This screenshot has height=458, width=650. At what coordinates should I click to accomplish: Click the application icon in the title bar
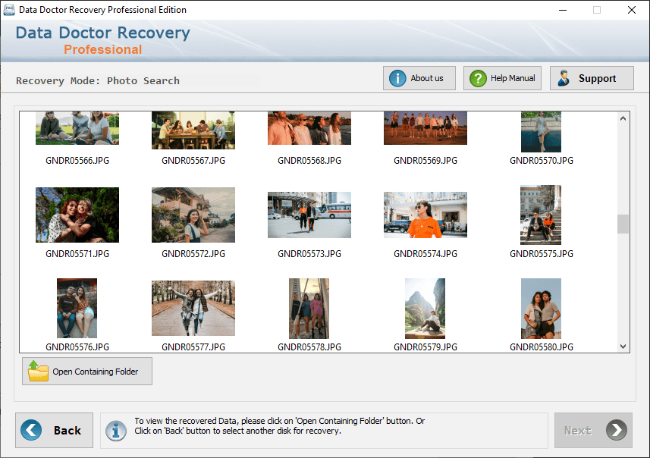pos(8,10)
